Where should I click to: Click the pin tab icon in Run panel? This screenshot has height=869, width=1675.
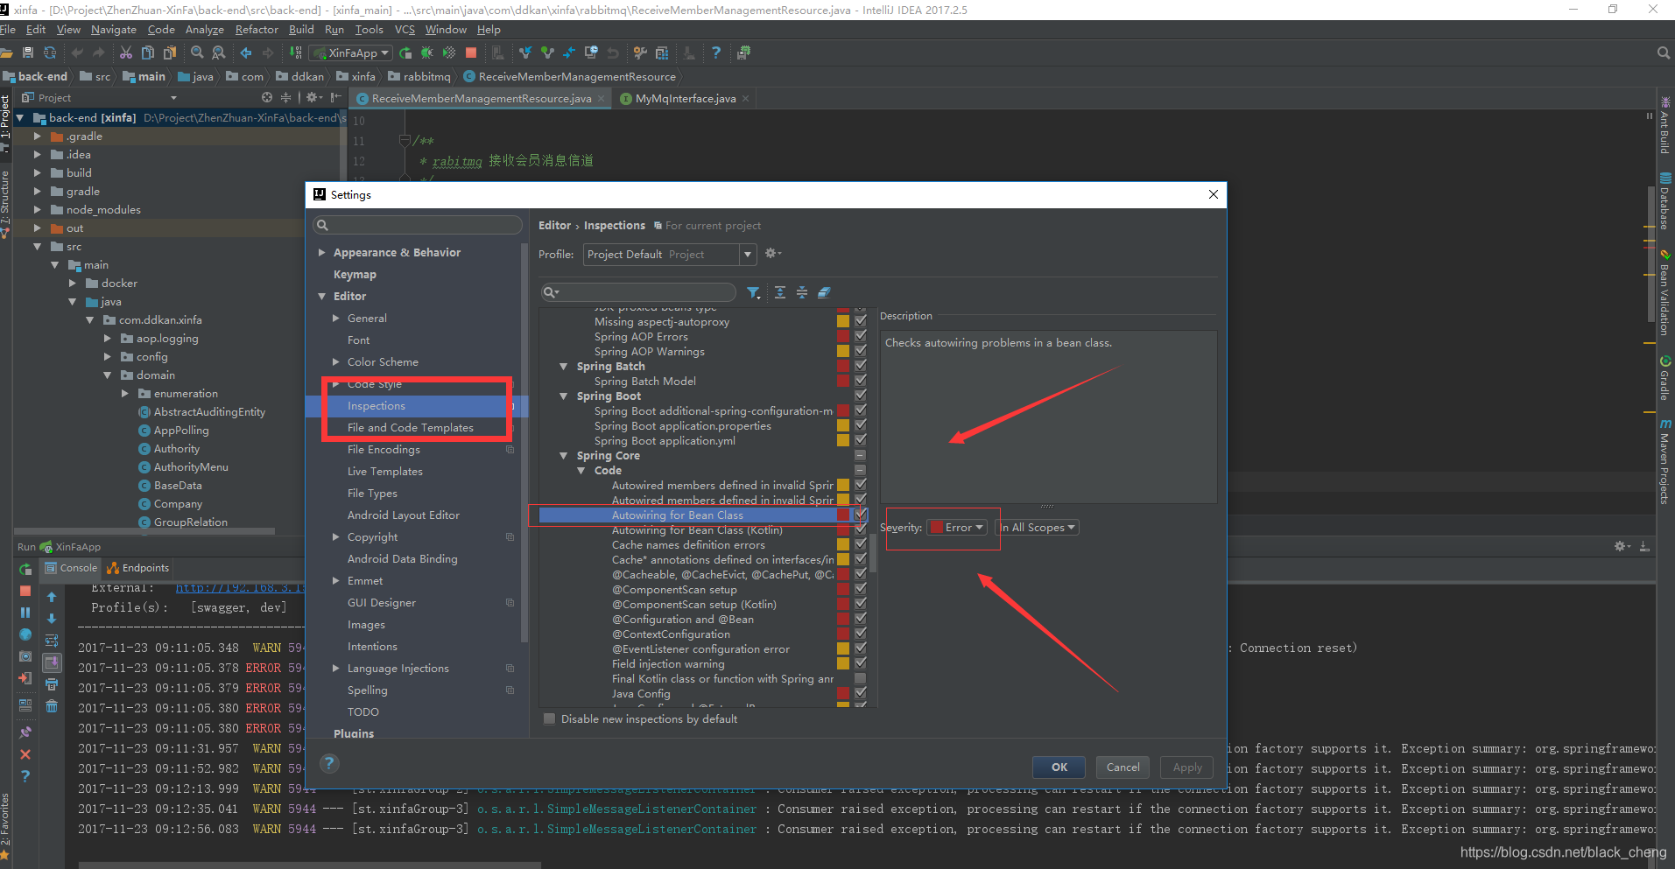tap(25, 732)
